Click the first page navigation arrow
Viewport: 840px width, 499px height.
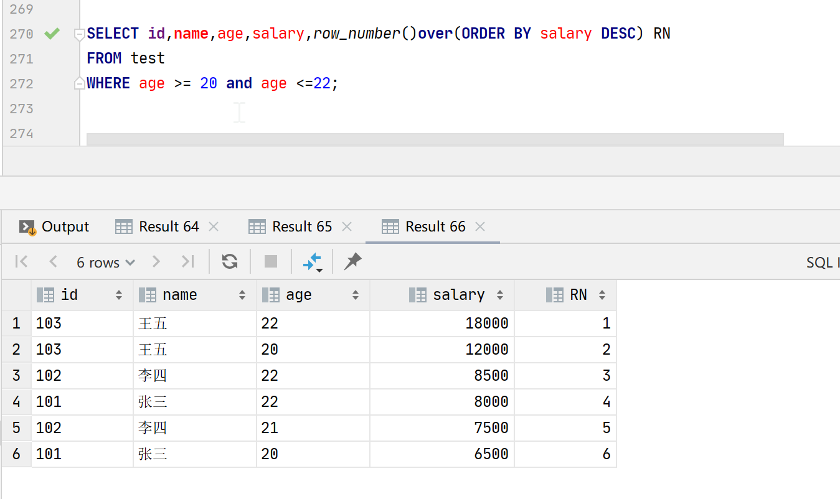[x=21, y=262]
